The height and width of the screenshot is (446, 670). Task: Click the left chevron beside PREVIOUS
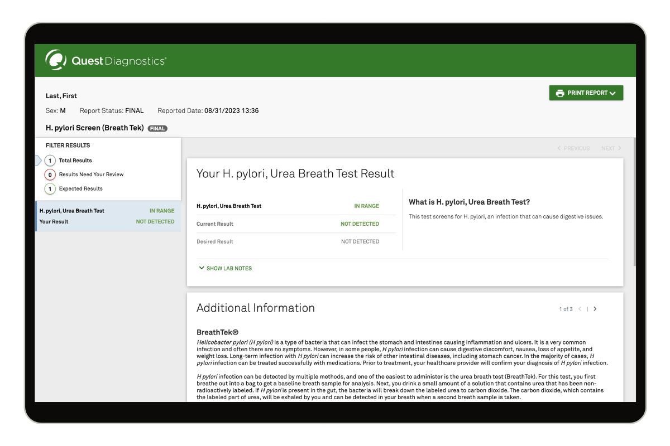(559, 148)
